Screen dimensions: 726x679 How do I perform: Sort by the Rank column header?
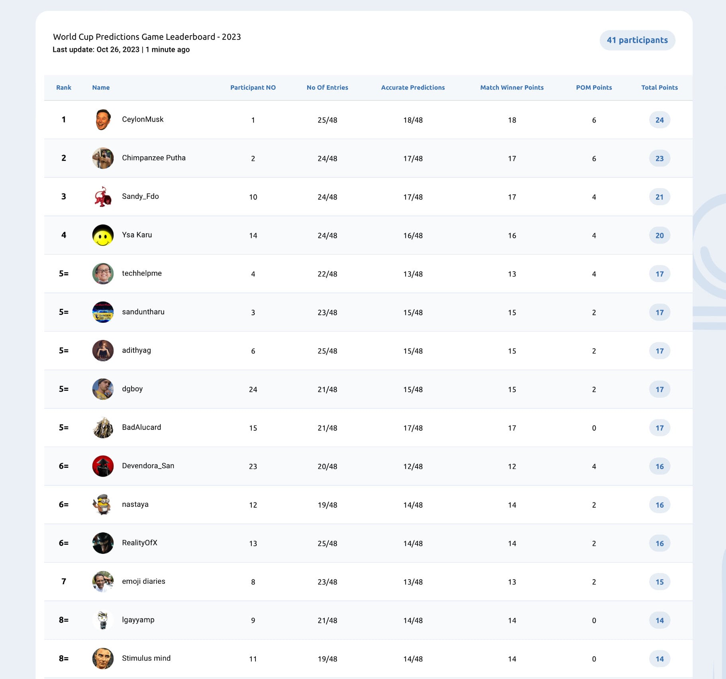pyautogui.click(x=64, y=87)
